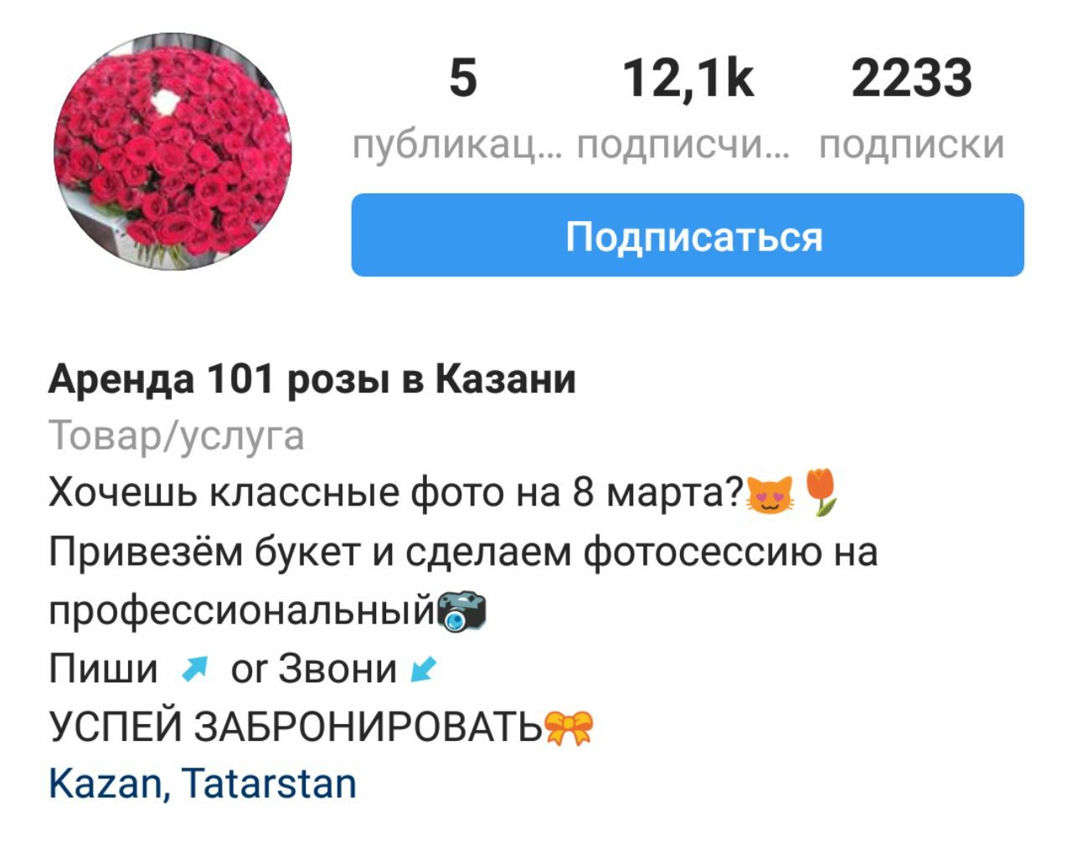Click the word Звони in the bio
1072x843 pixels.
click(x=338, y=668)
